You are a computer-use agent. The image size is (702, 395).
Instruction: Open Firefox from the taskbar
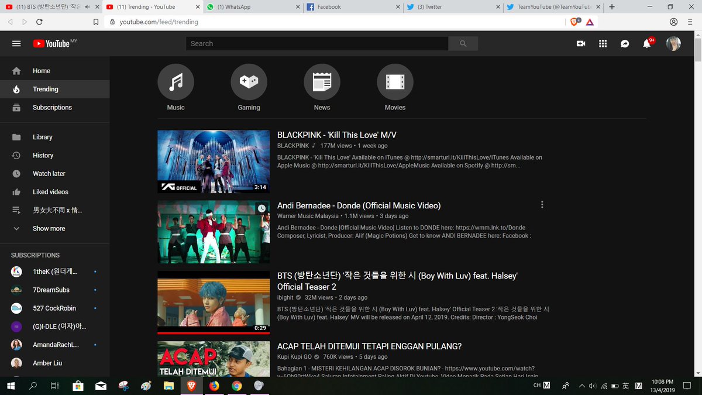pyautogui.click(x=214, y=386)
